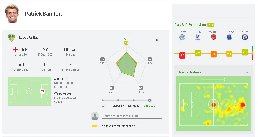Select the Dec 2018 timeline point
The height and width of the screenshot is (137, 258).
(118, 100)
